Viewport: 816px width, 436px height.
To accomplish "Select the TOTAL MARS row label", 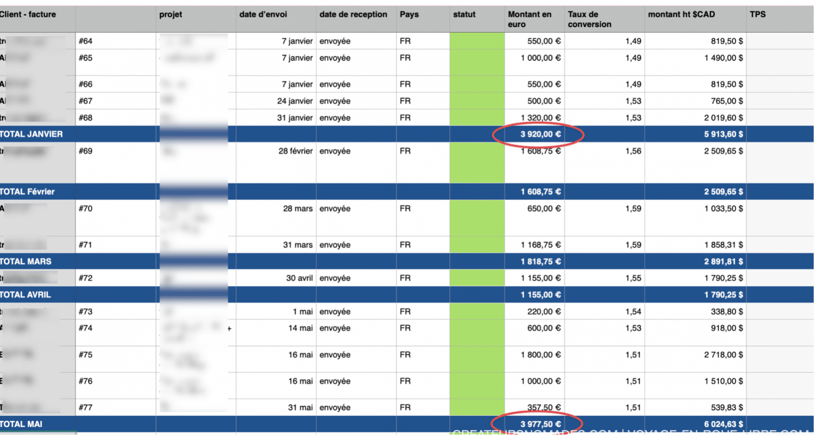I will 26,261.
